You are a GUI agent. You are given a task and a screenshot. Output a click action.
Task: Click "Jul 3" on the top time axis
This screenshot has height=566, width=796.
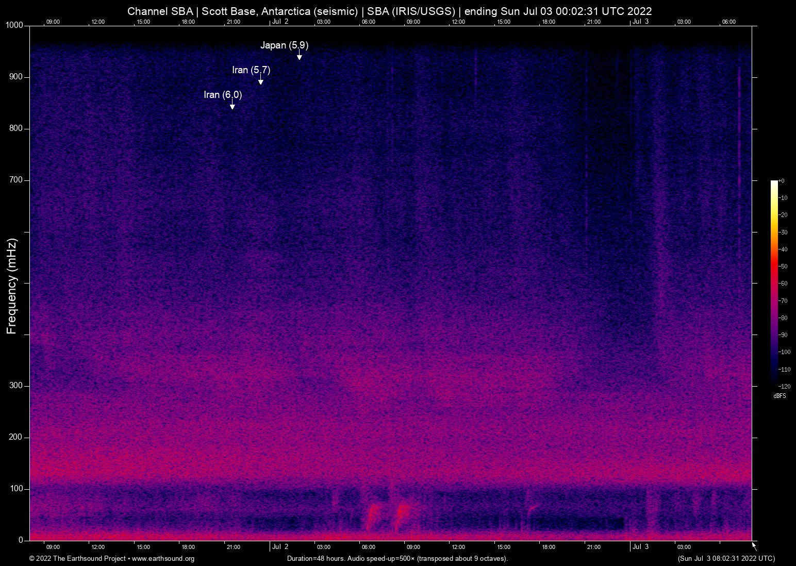[x=641, y=22]
